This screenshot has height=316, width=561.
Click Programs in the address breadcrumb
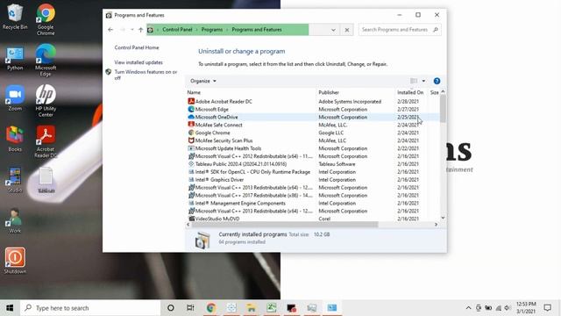(x=212, y=30)
